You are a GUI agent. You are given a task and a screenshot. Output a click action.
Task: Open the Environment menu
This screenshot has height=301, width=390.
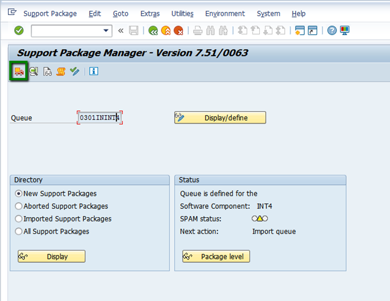pyautogui.click(x=225, y=14)
